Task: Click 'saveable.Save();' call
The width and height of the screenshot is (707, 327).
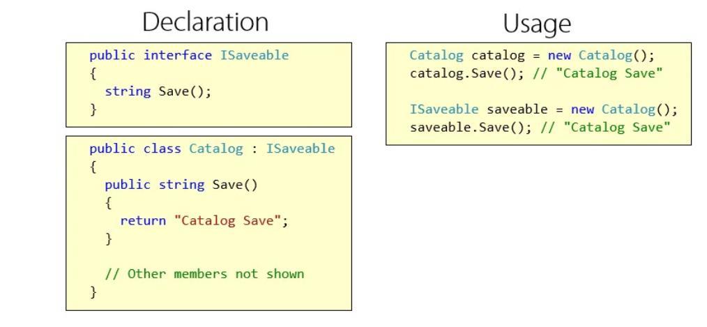Action: (x=471, y=127)
